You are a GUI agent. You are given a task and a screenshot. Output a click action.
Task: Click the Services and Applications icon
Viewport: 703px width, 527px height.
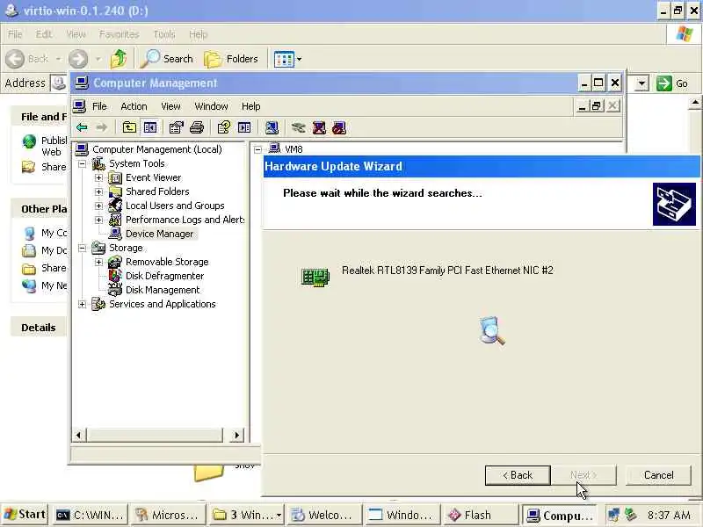coord(98,304)
